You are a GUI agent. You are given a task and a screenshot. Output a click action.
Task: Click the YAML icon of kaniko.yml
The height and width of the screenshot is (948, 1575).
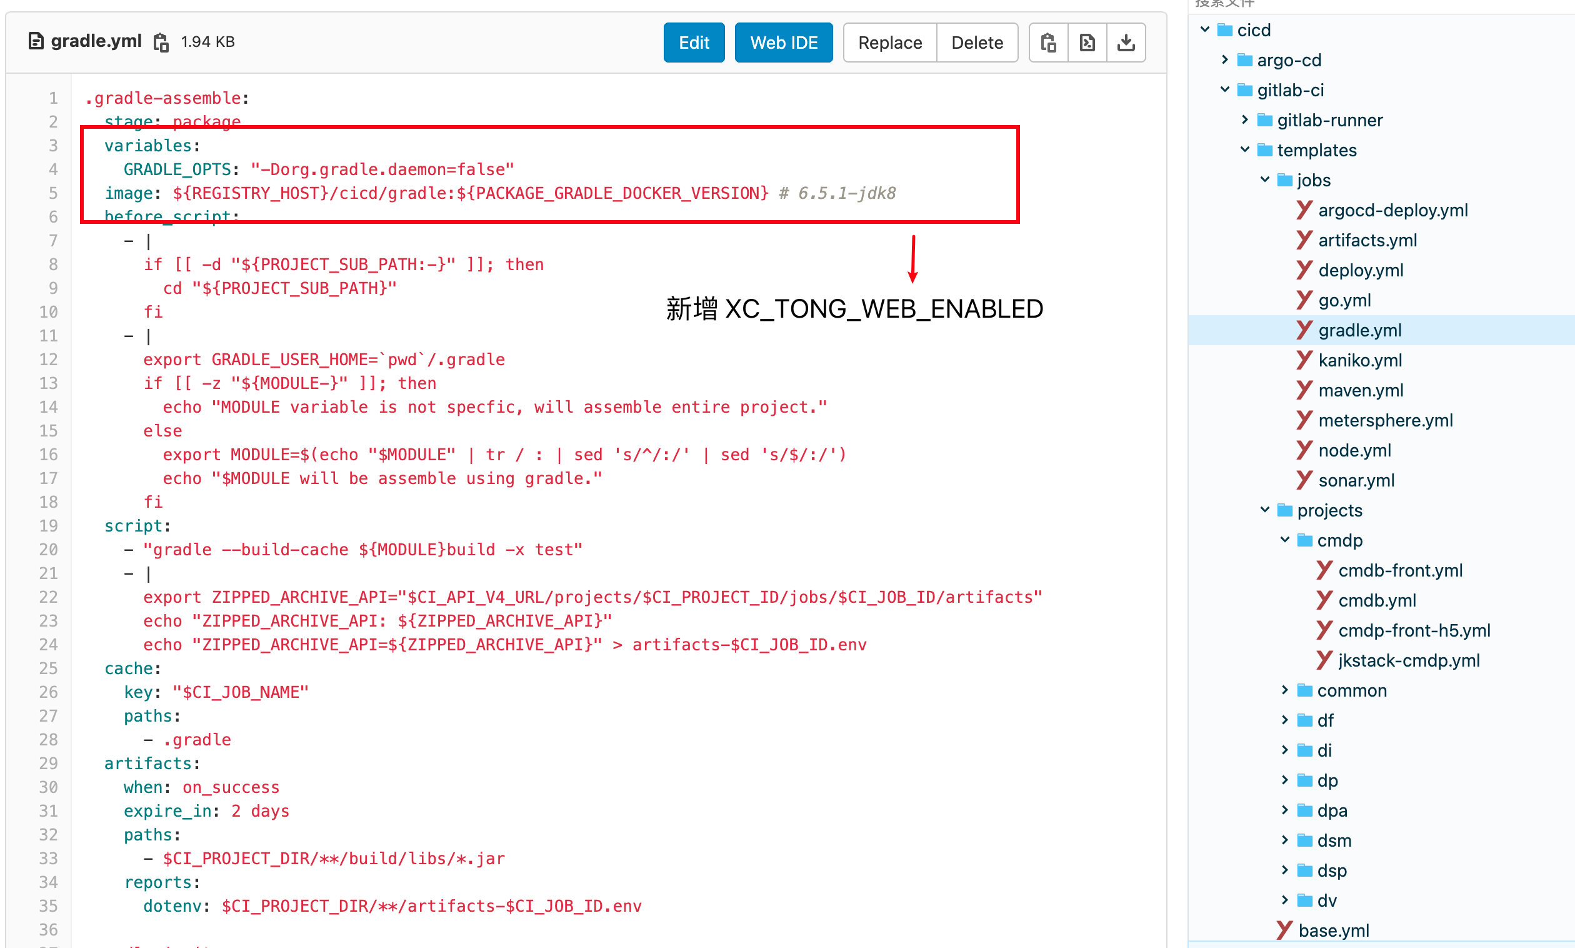point(1304,360)
